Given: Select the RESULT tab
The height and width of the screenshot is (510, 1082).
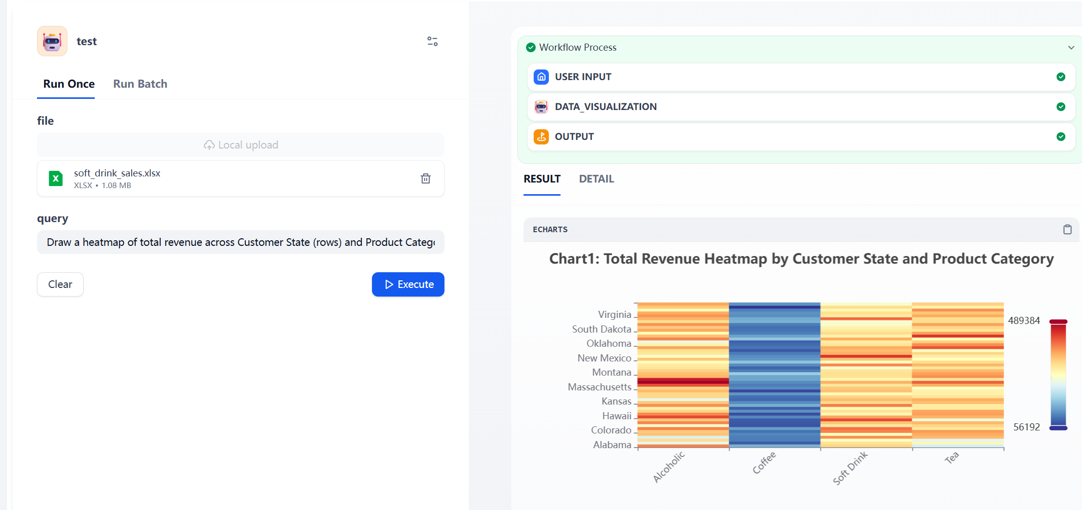Looking at the screenshot, I should [542, 179].
